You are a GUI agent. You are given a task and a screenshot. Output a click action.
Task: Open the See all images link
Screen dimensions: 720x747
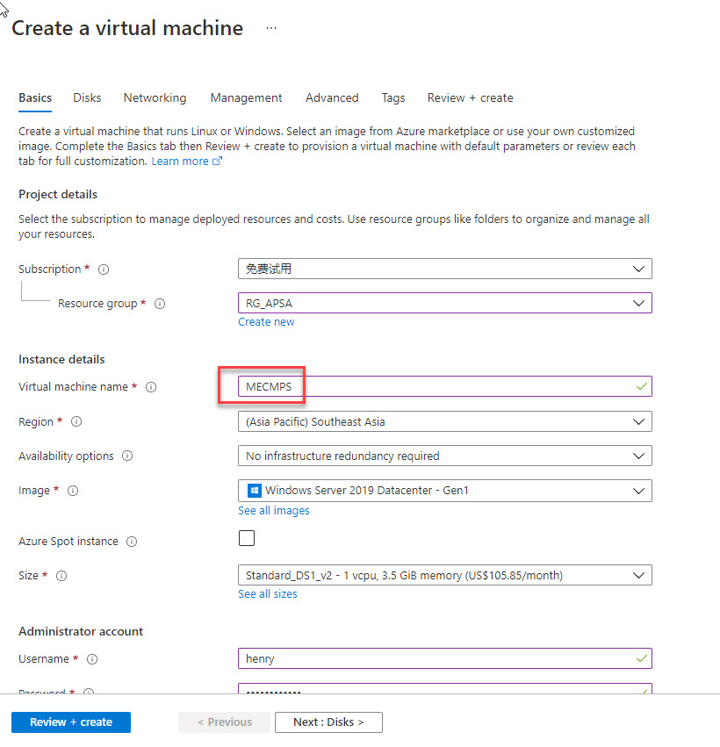[273, 510]
